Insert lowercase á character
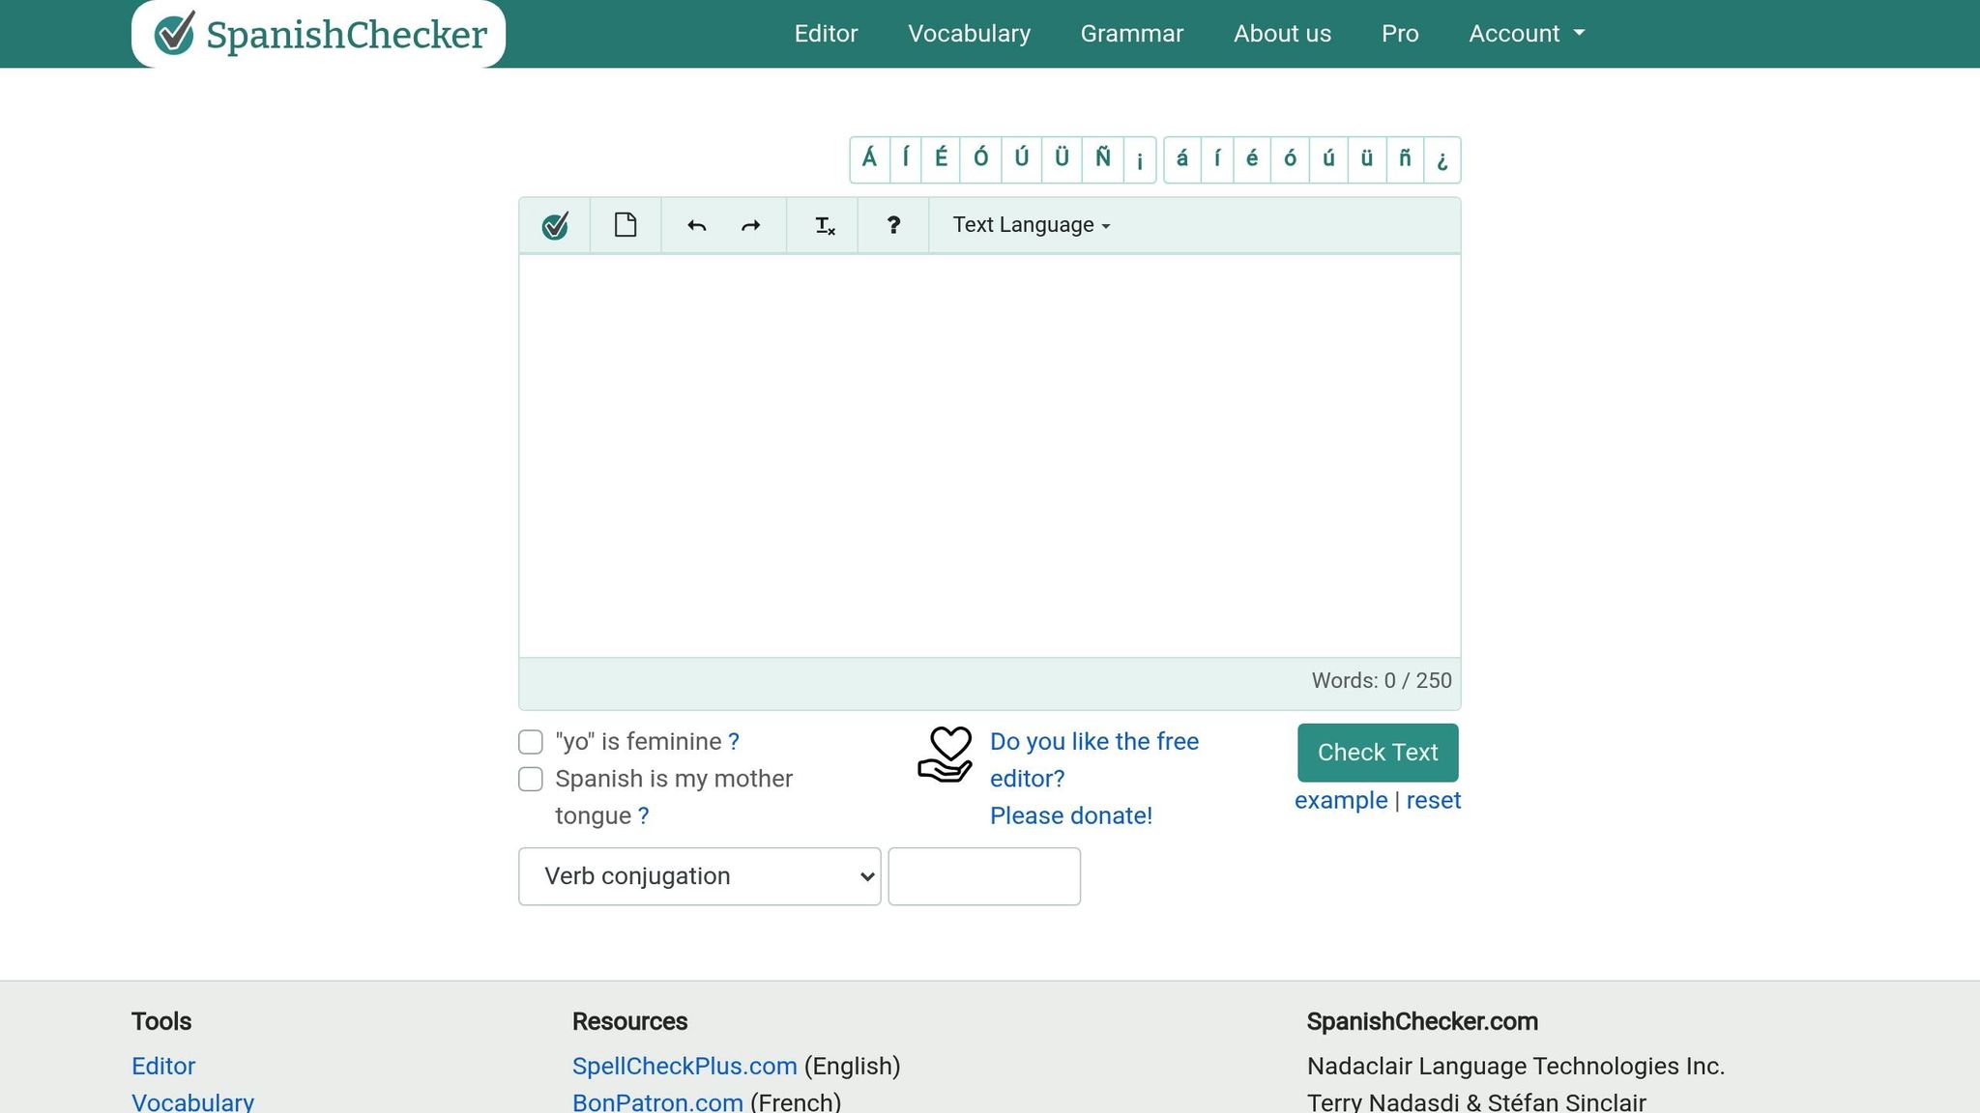 click(x=1182, y=159)
